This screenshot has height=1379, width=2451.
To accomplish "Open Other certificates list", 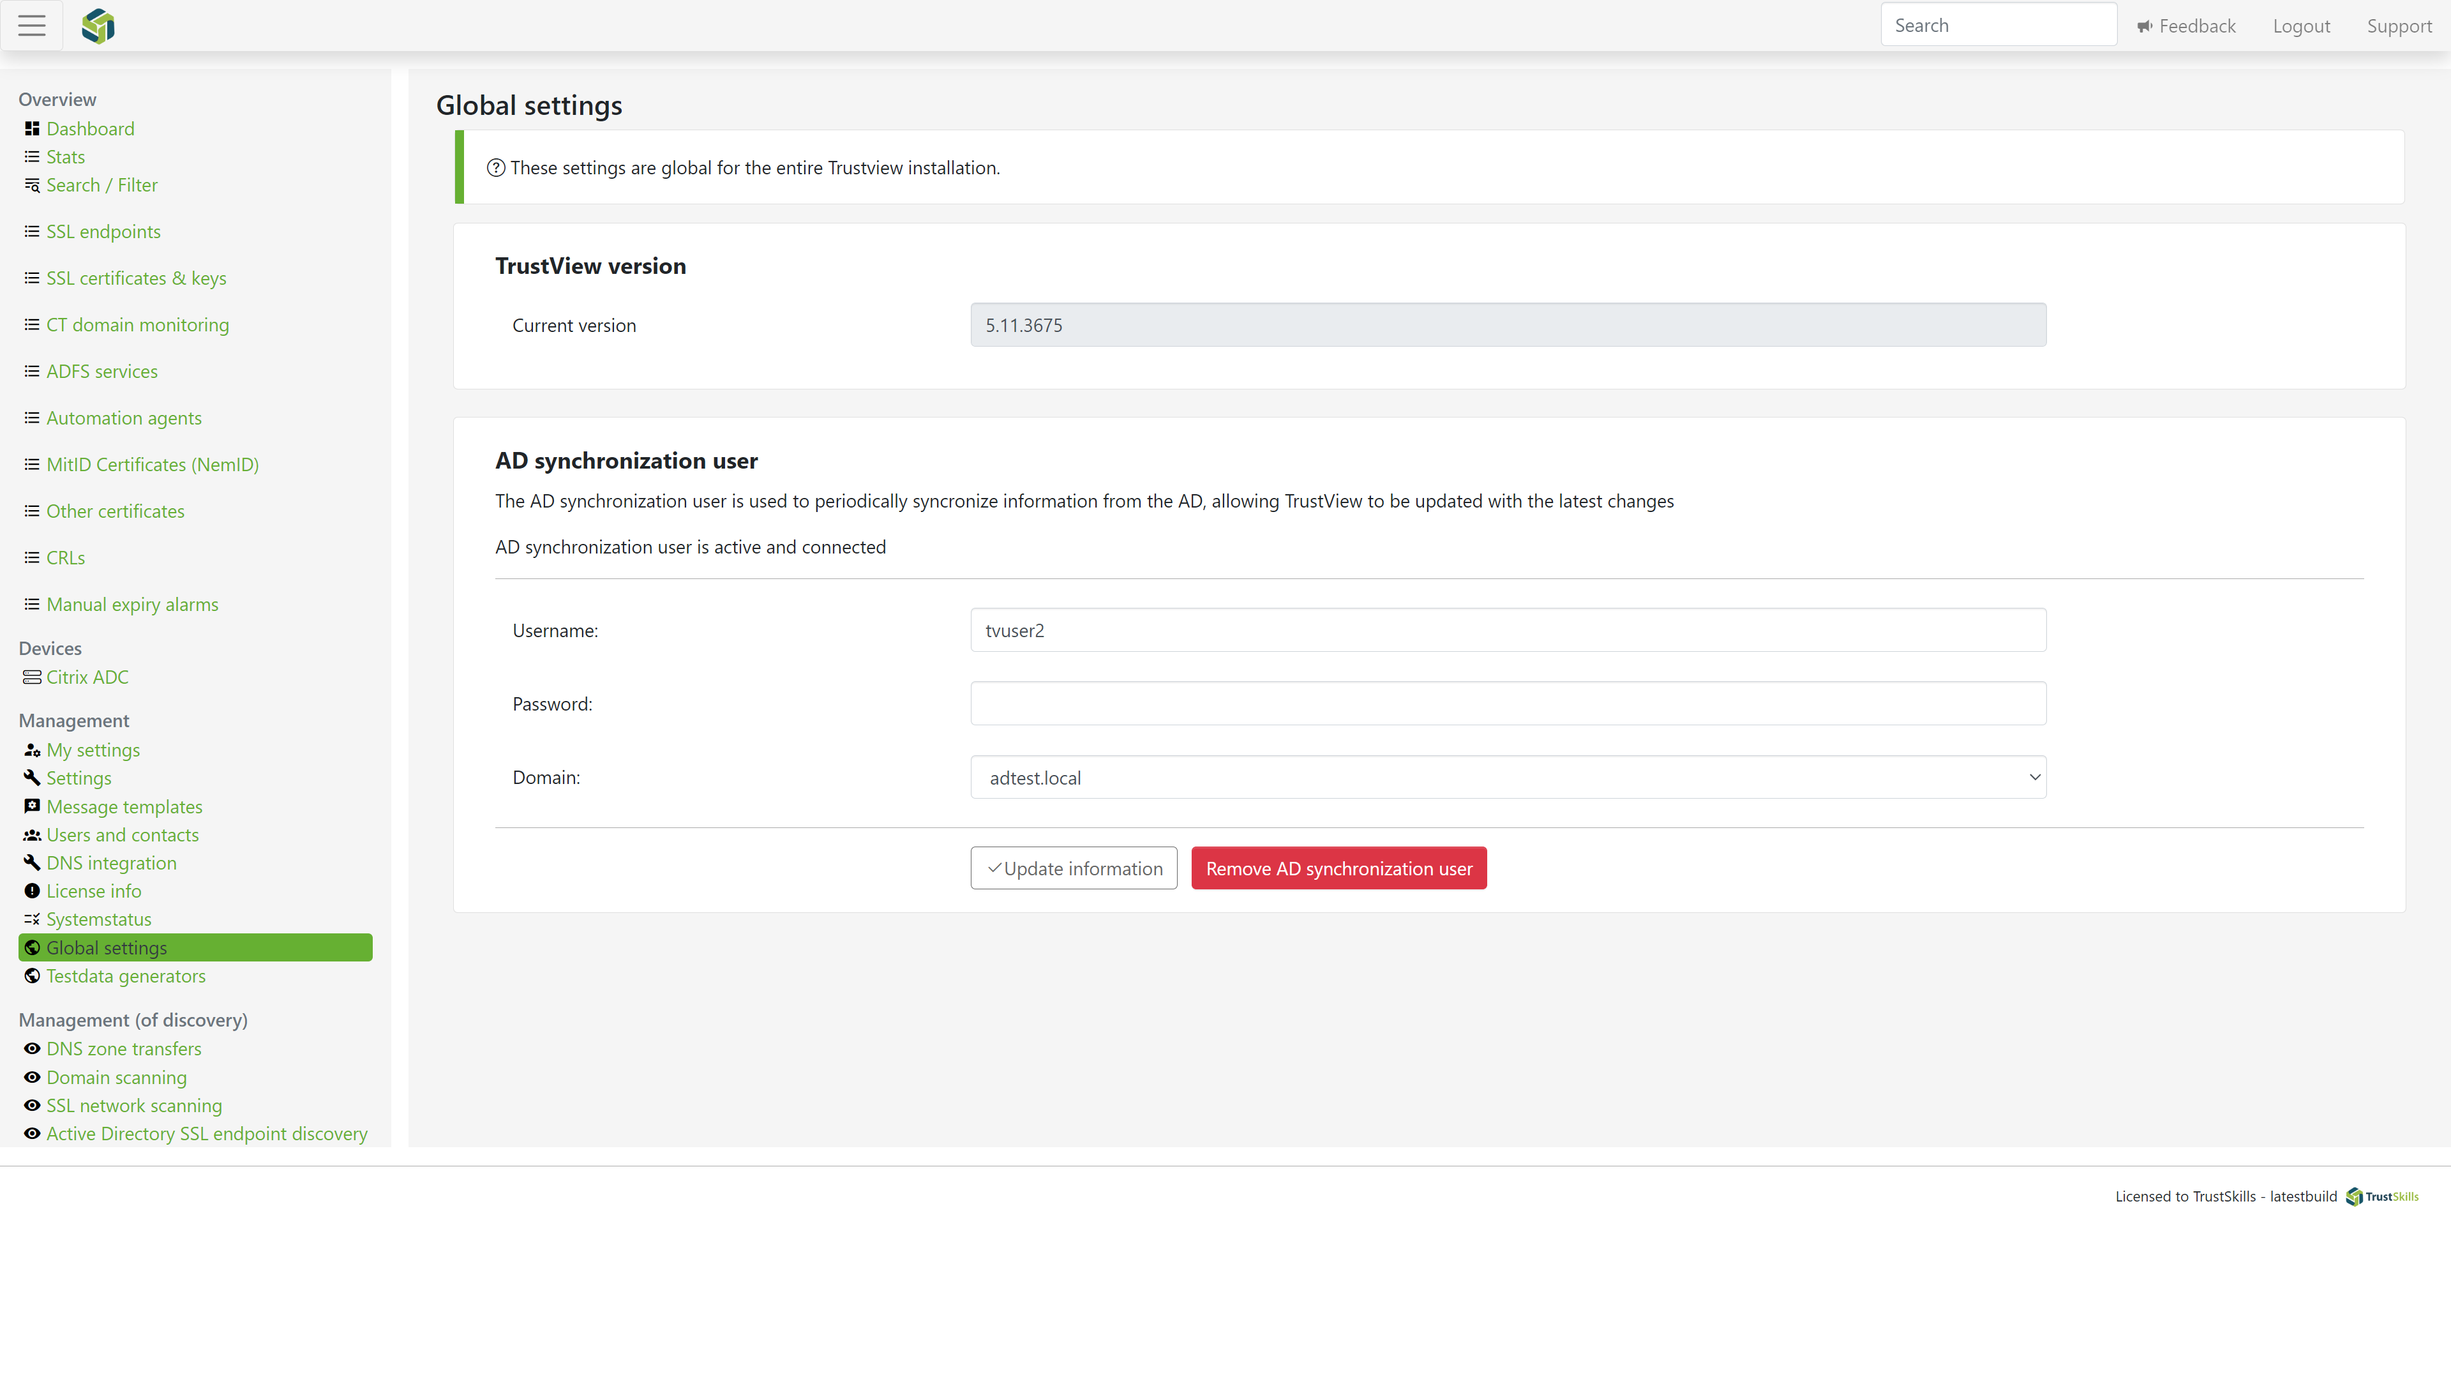I will pos(115,511).
